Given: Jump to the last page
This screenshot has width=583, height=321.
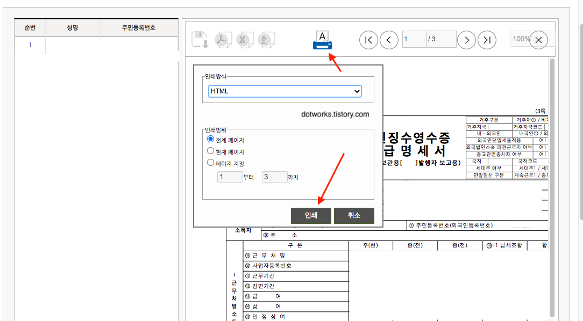Looking at the screenshot, I should (x=487, y=40).
